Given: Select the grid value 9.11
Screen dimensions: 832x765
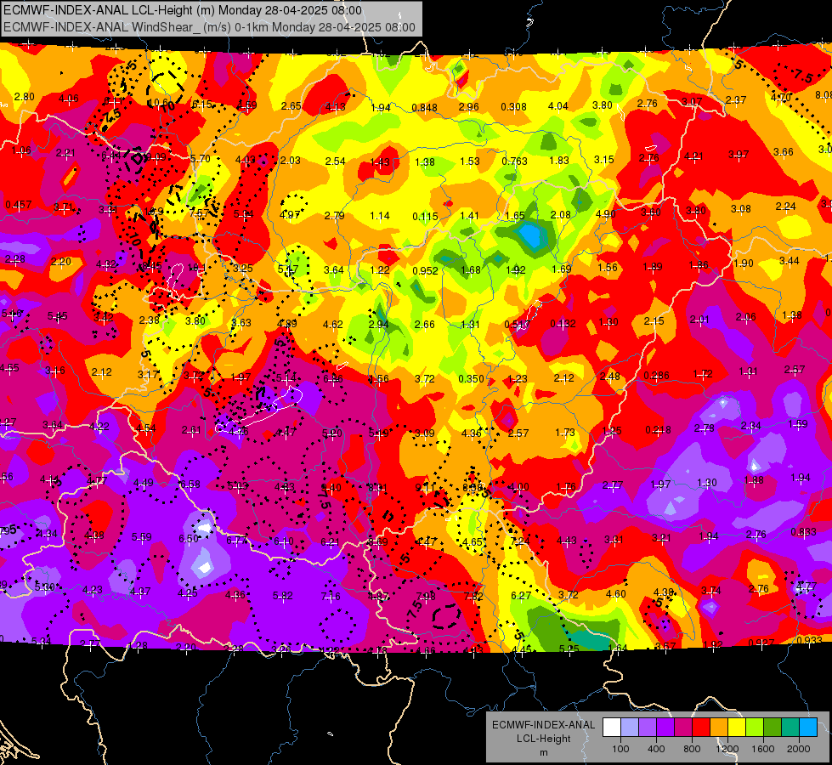Looking at the screenshot, I should (424, 487).
